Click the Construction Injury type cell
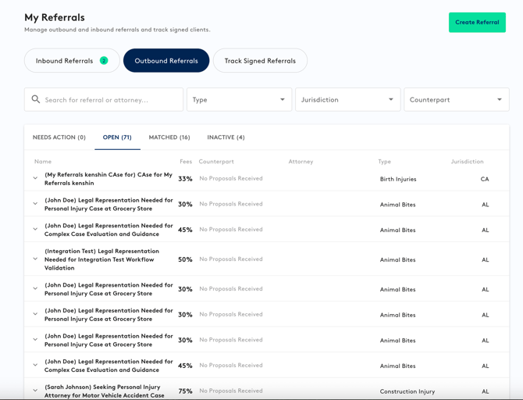 click(407, 391)
